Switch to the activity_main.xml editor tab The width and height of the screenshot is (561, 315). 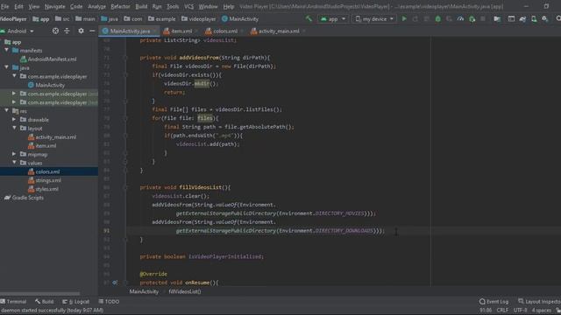[278, 31]
